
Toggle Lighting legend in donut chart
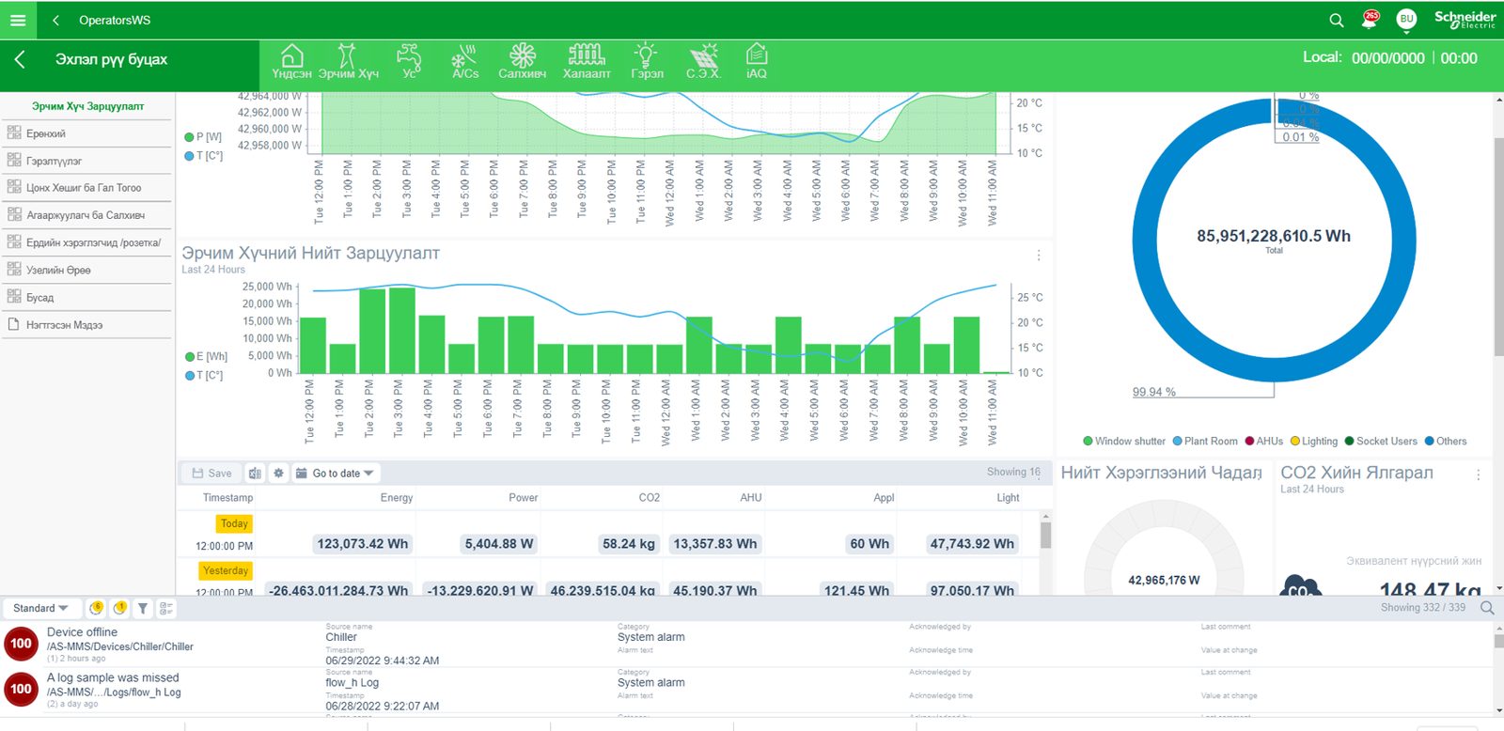(1314, 441)
